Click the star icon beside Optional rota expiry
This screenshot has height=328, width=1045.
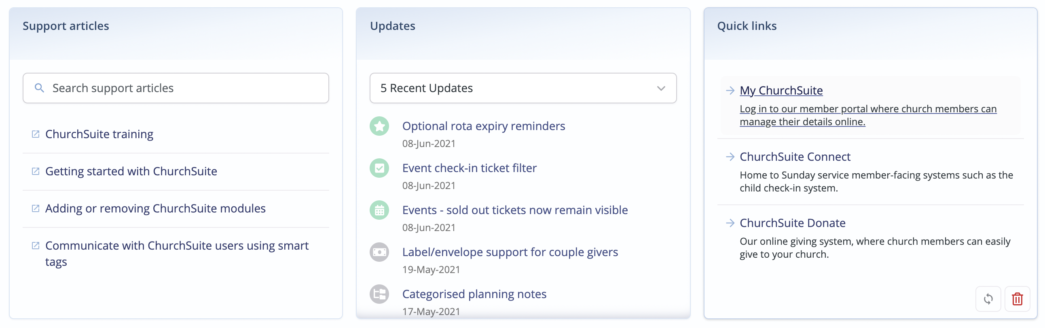379,126
